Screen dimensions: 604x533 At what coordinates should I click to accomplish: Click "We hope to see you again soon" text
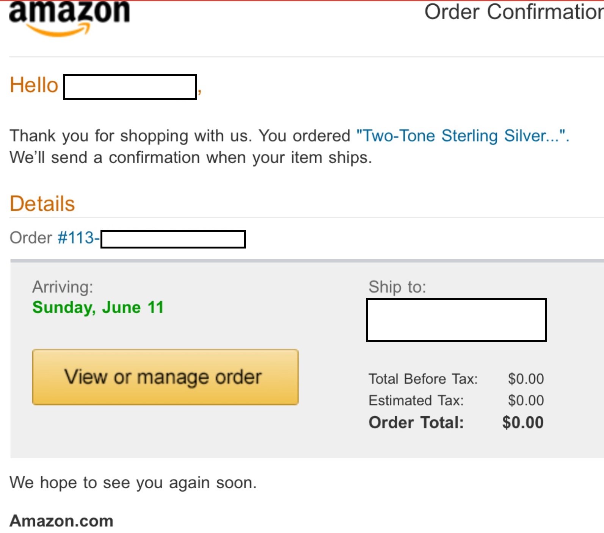click(133, 483)
